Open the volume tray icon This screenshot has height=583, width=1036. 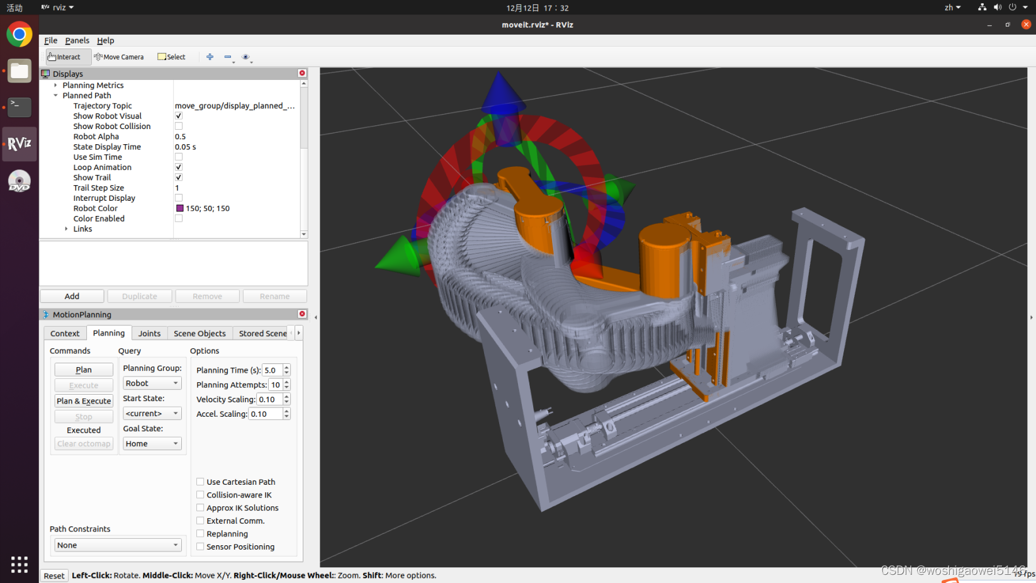[x=998, y=8]
